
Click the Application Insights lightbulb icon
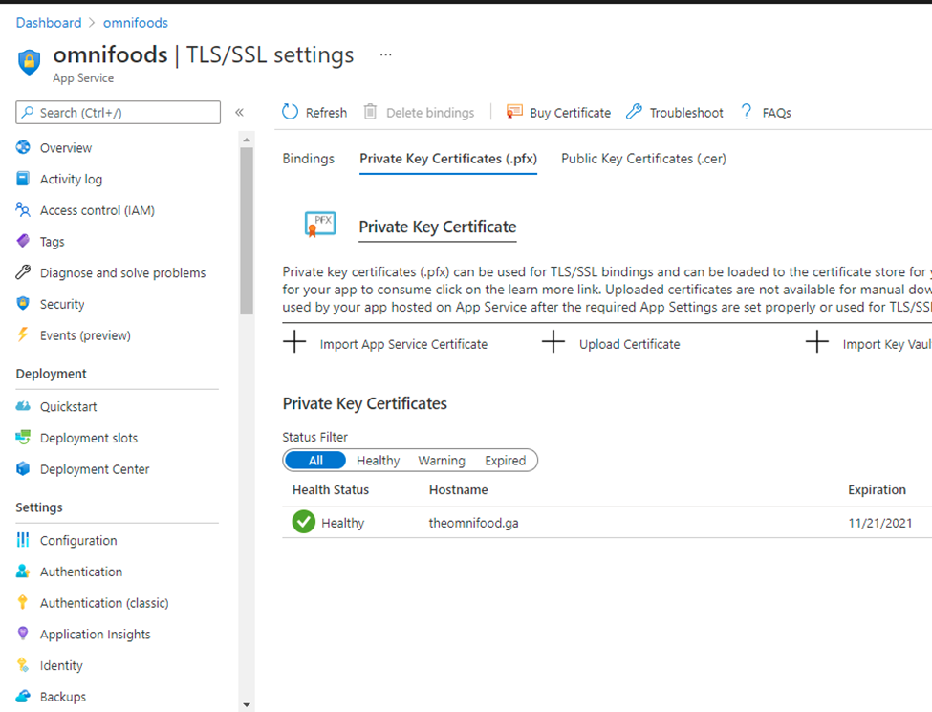tap(23, 634)
